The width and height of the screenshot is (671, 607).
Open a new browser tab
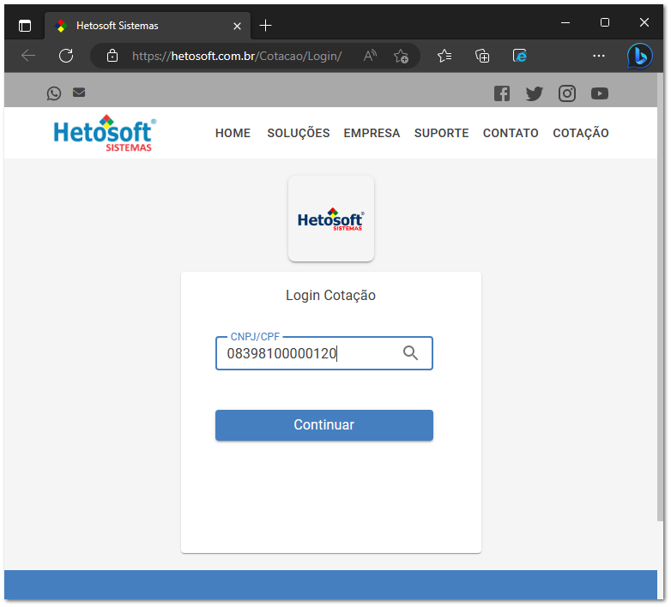point(265,25)
